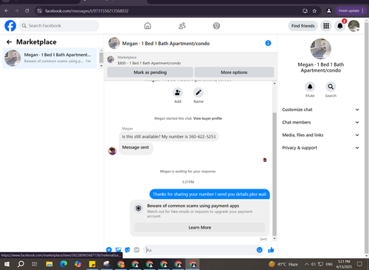This screenshot has width=369, height=270.
Task: Open browser profile icon
Action: tap(328, 10)
